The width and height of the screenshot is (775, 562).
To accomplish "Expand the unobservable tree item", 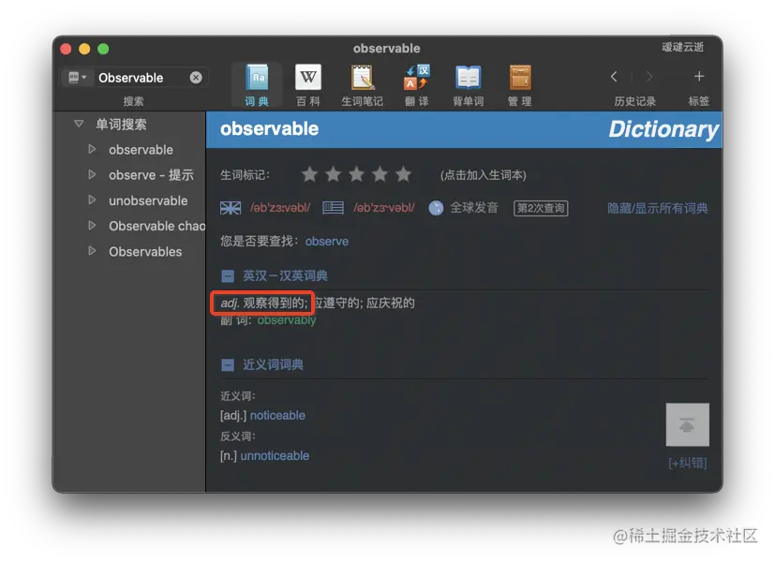I will click(92, 200).
